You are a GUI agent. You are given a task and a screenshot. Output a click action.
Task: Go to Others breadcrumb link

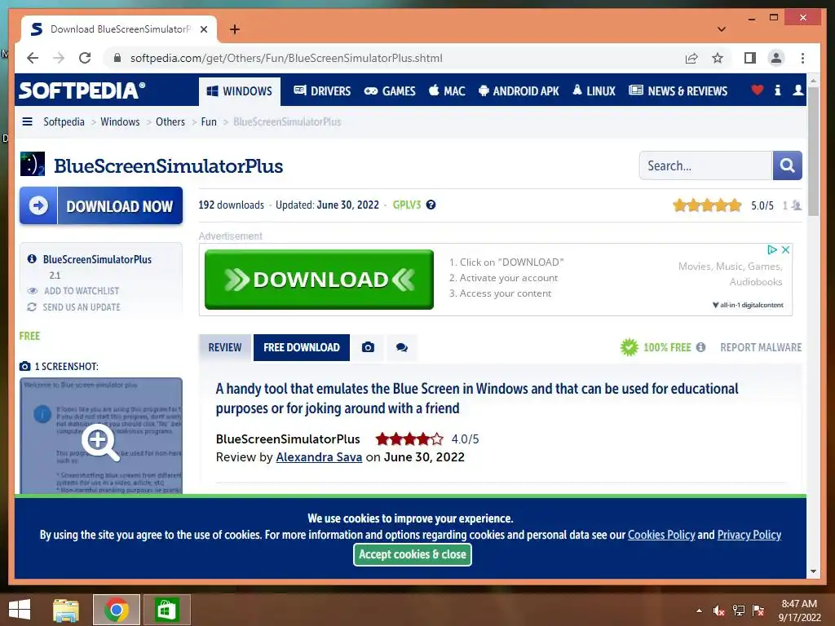pos(170,122)
